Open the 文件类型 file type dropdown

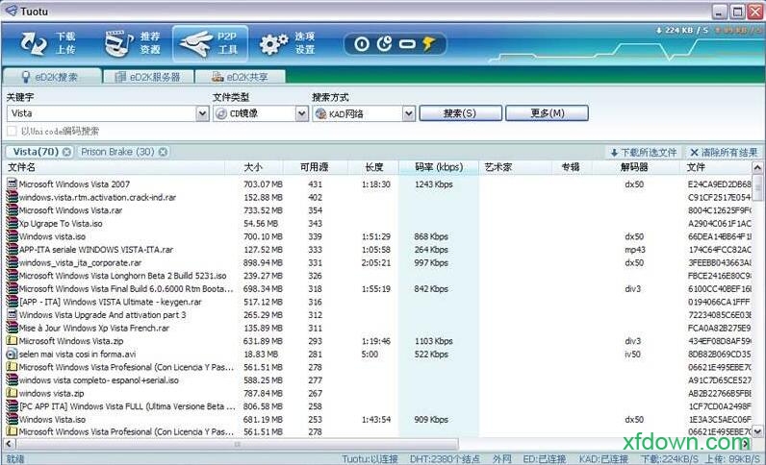302,113
